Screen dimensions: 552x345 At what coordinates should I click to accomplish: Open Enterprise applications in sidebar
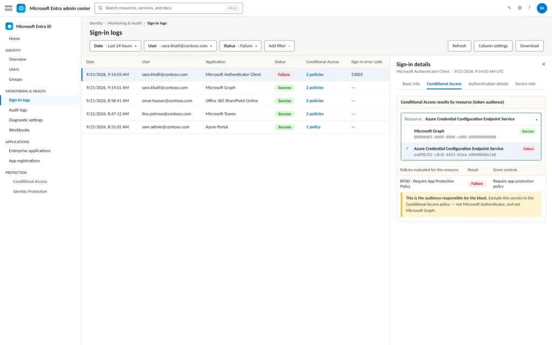(30, 151)
